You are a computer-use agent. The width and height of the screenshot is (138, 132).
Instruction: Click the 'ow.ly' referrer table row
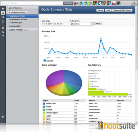110,115
